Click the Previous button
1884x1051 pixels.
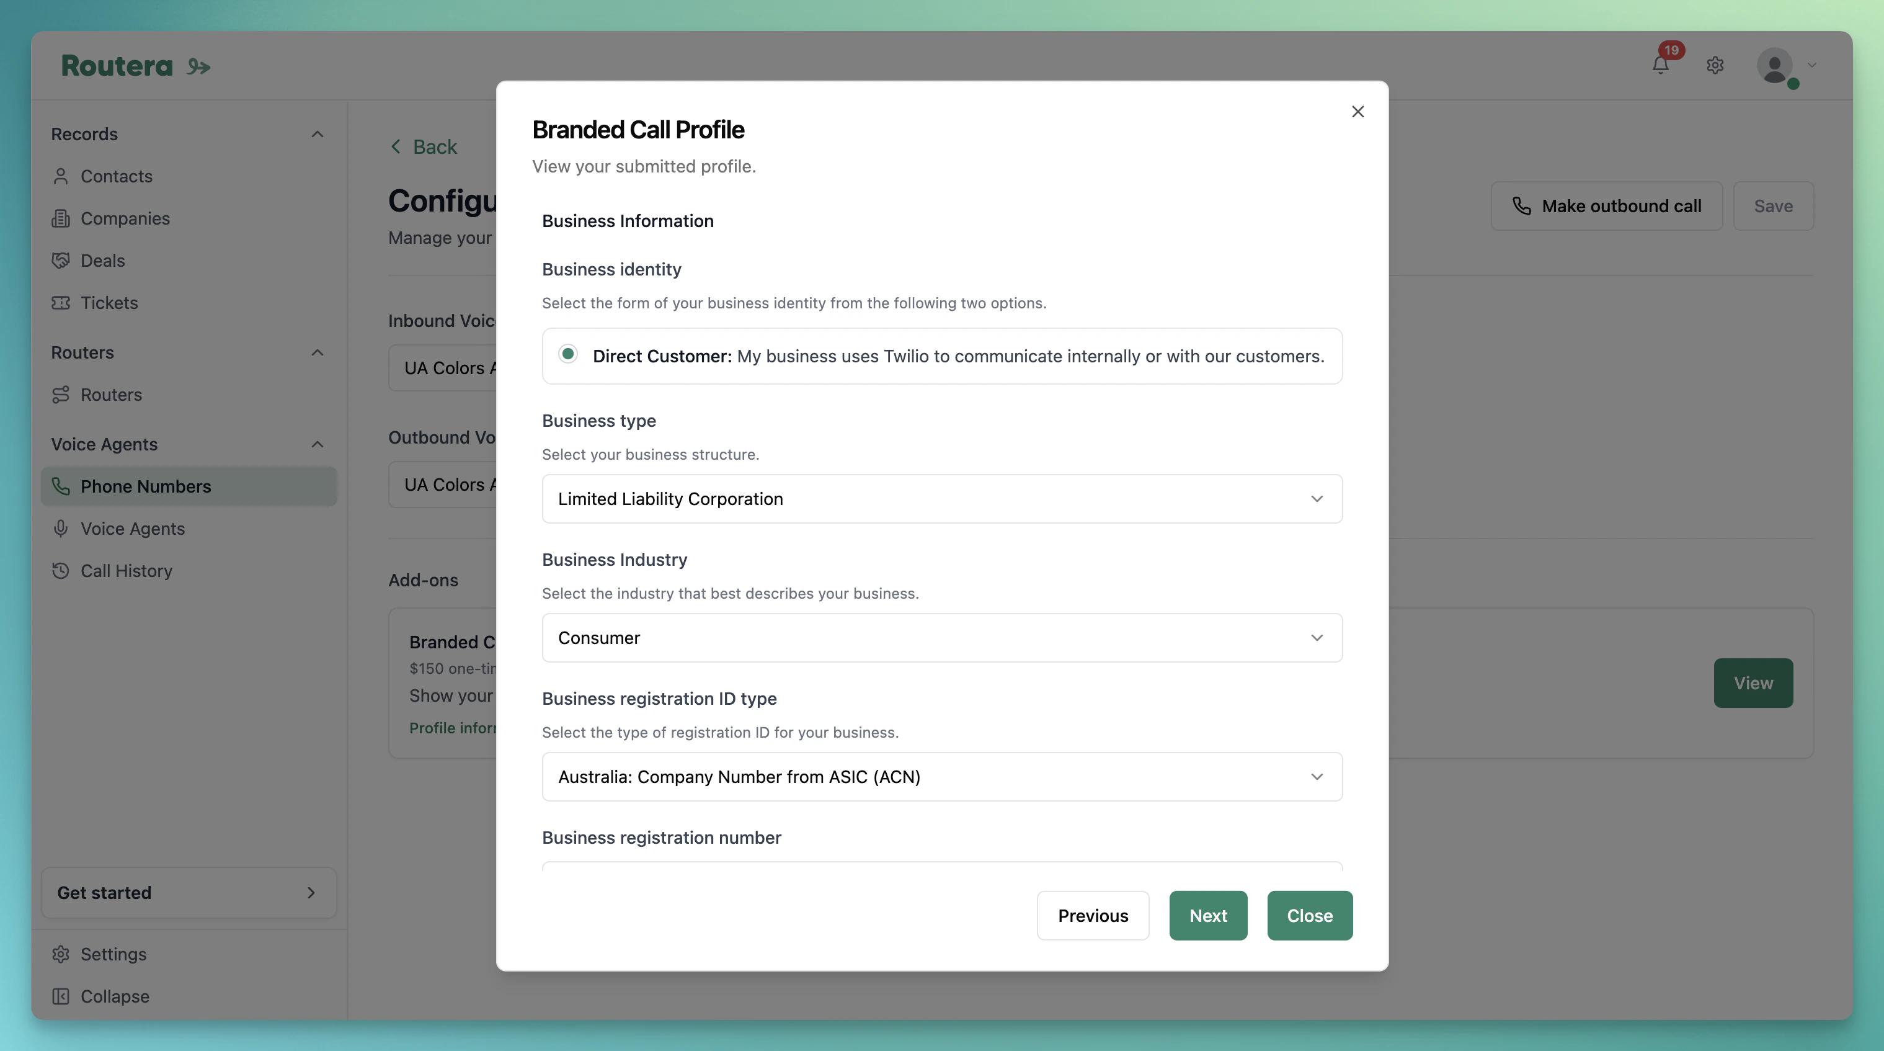coord(1093,915)
